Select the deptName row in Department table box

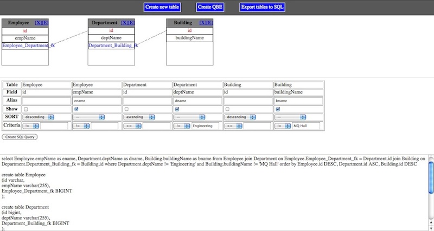[111, 38]
